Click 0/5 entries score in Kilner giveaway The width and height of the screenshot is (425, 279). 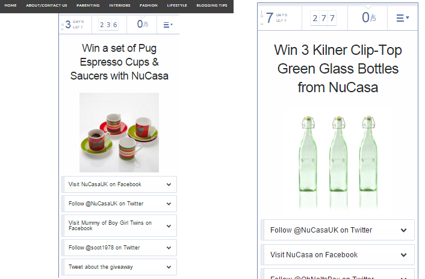[x=368, y=17]
